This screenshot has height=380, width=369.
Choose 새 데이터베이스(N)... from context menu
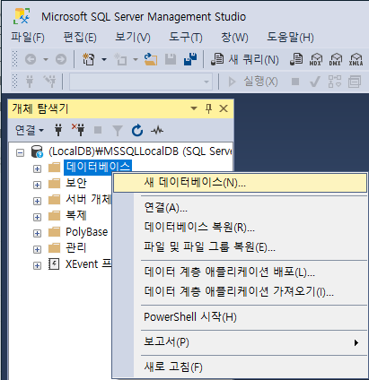click(x=240, y=183)
